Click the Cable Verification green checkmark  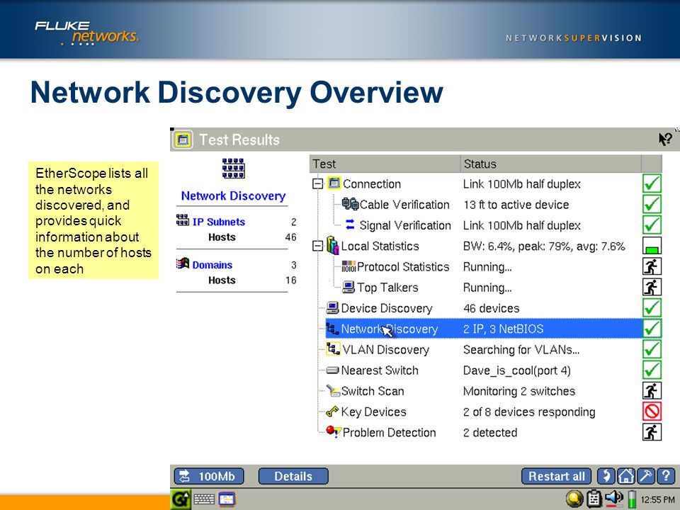point(652,204)
